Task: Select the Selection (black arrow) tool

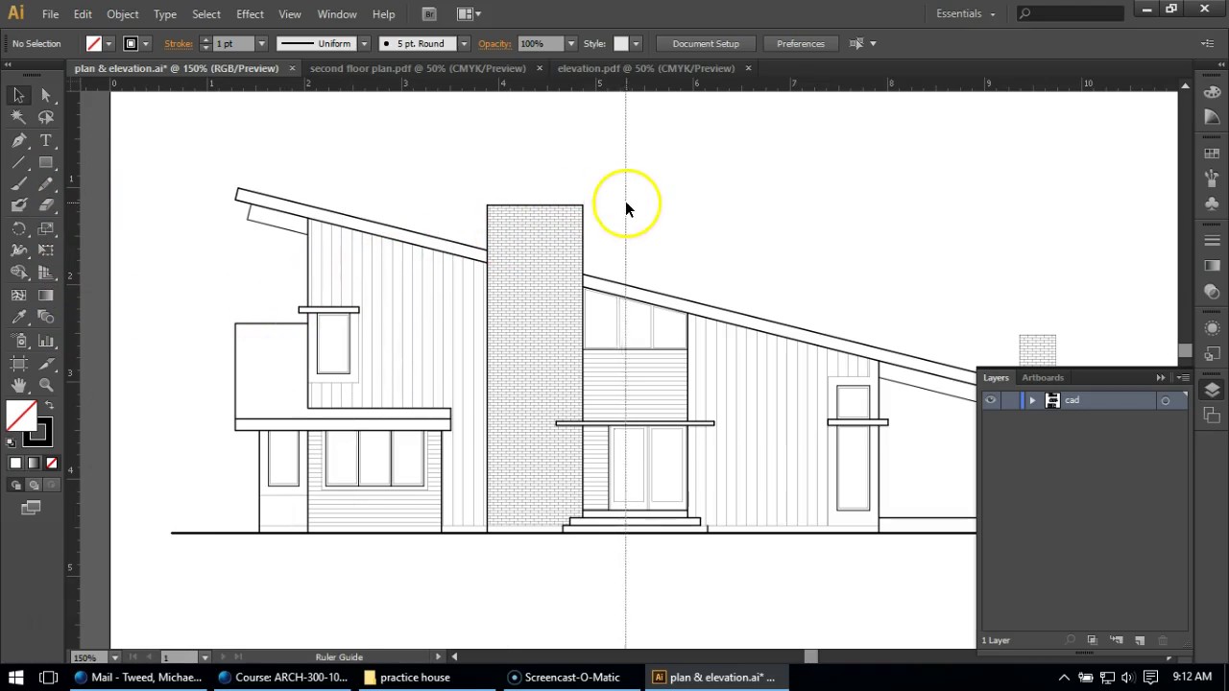Action: 18,95
